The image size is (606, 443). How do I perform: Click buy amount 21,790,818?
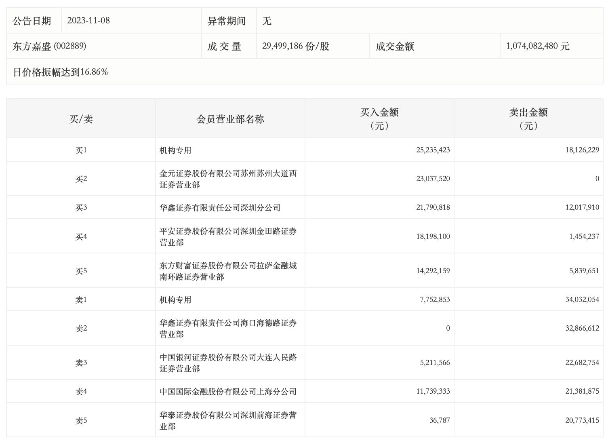[433, 207]
